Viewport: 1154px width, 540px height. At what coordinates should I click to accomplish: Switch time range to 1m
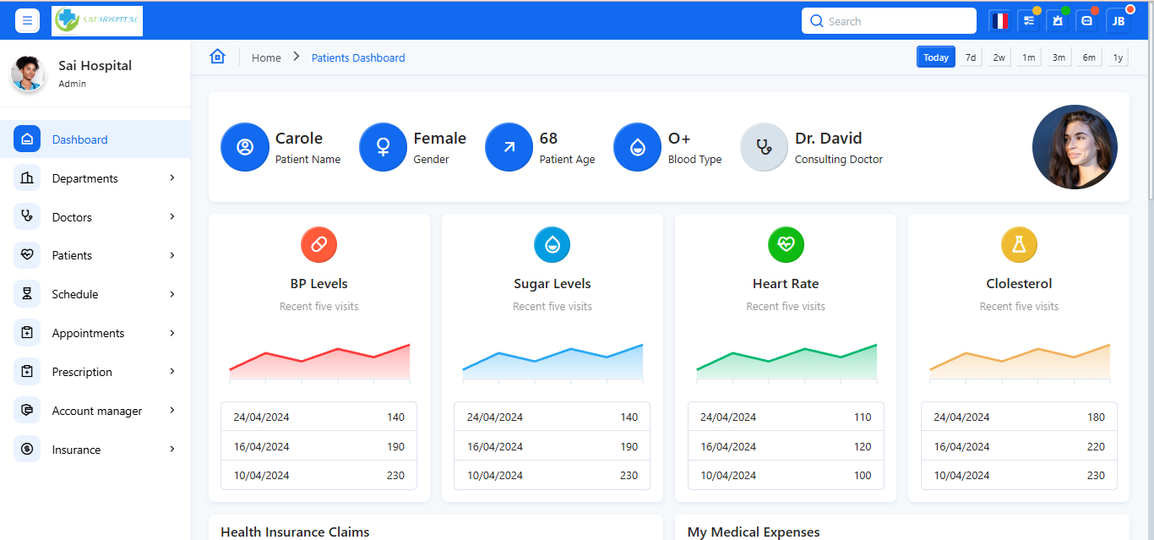(x=1028, y=57)
